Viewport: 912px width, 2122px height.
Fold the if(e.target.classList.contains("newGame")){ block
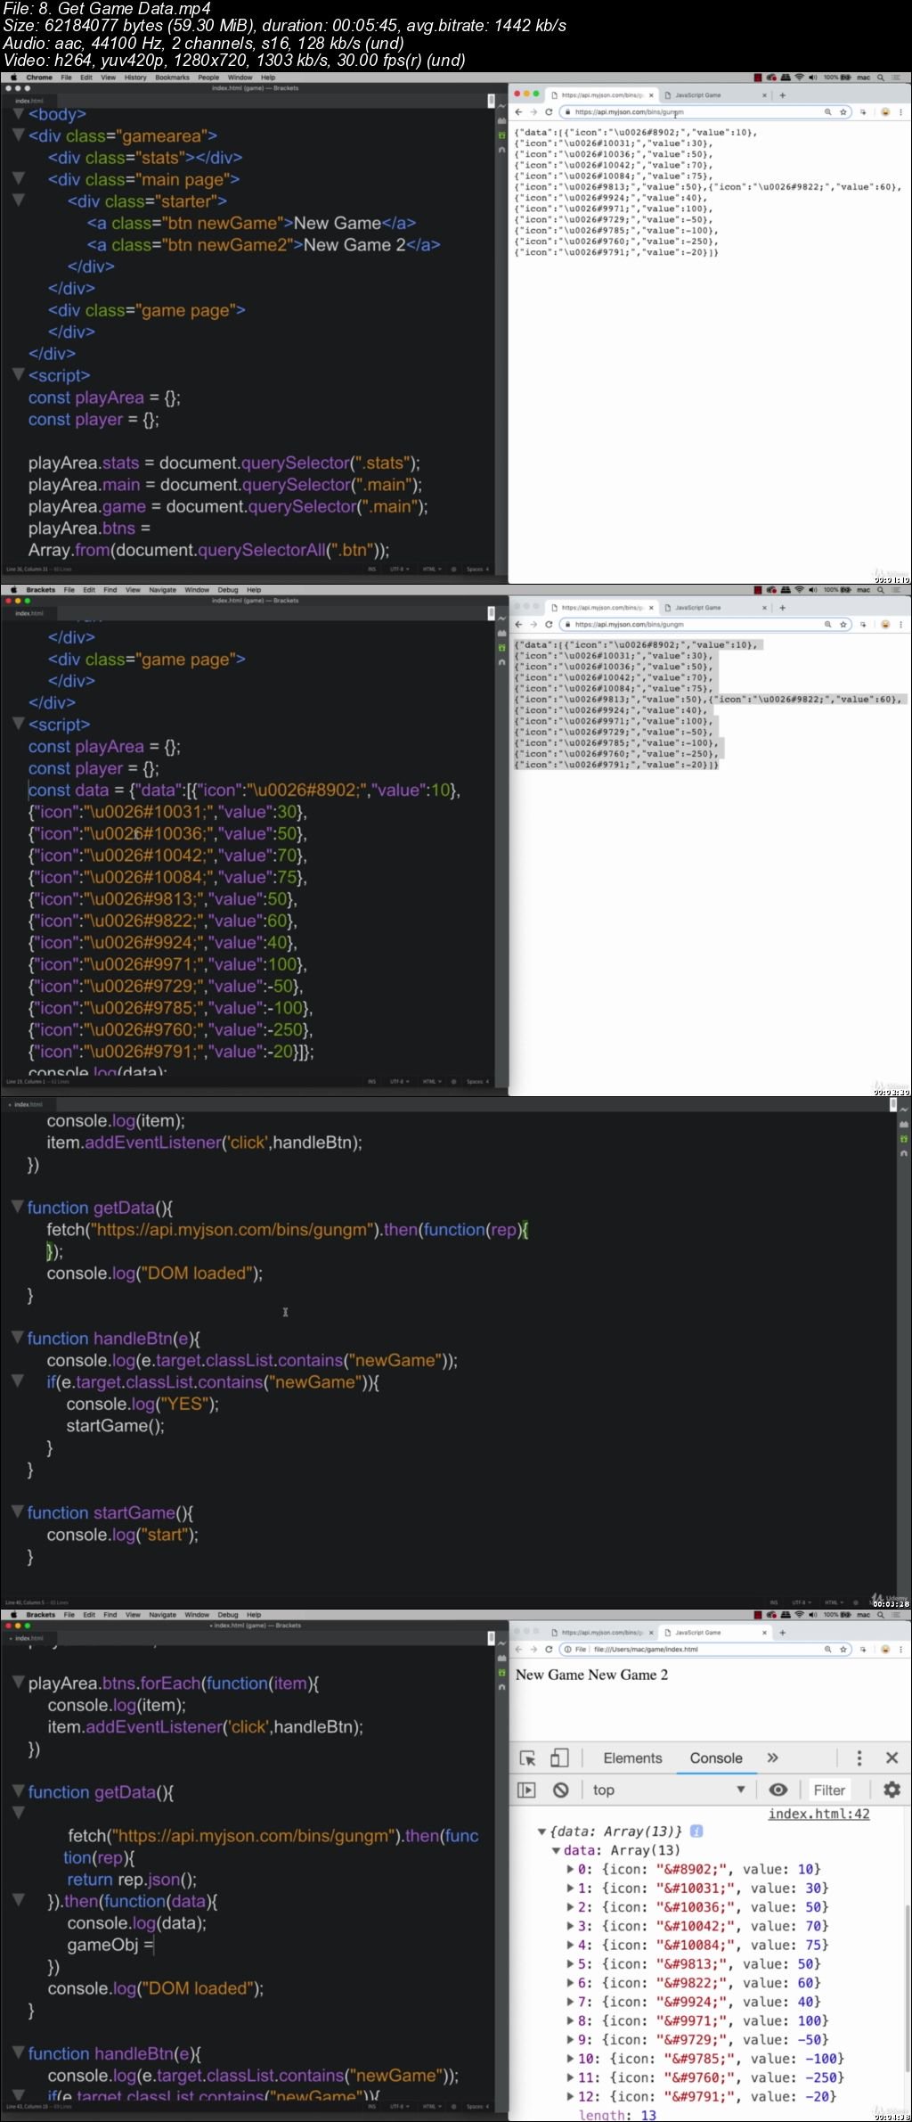[x=17, y=1381]
